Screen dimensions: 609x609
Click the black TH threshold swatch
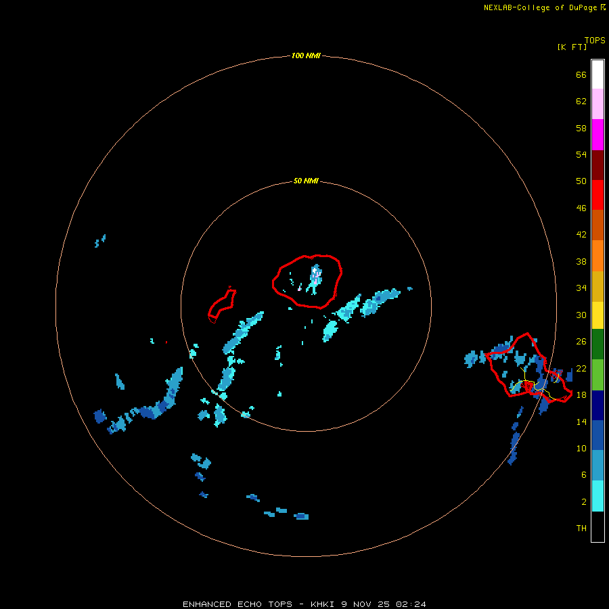tap(597, 526)
